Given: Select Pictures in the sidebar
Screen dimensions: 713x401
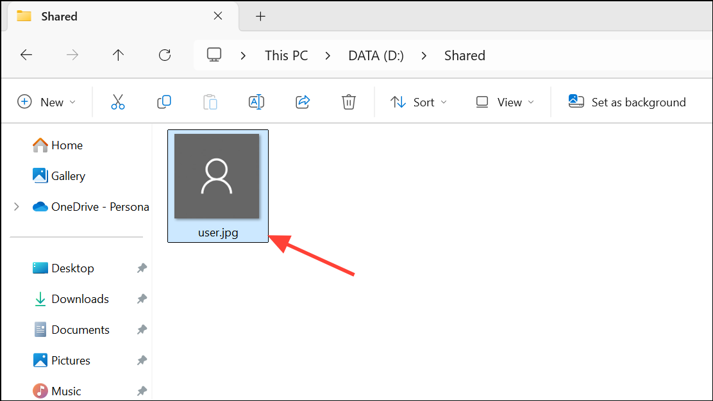Looking at the screenshot, I should pos(70,360).
